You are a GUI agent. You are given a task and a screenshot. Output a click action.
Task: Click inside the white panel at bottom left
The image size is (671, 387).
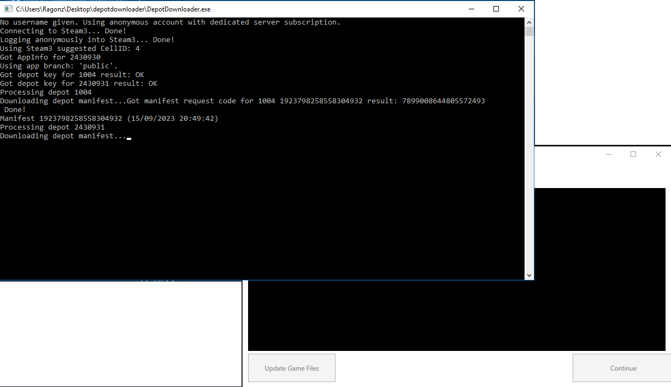(120, 333)
